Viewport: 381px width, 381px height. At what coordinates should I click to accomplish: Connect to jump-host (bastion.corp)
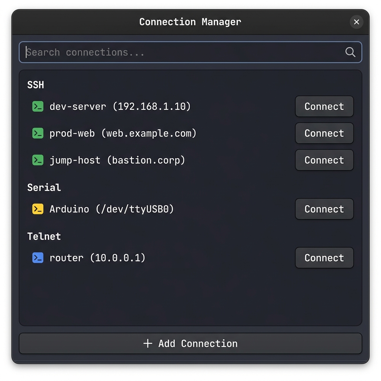[324, 160]
